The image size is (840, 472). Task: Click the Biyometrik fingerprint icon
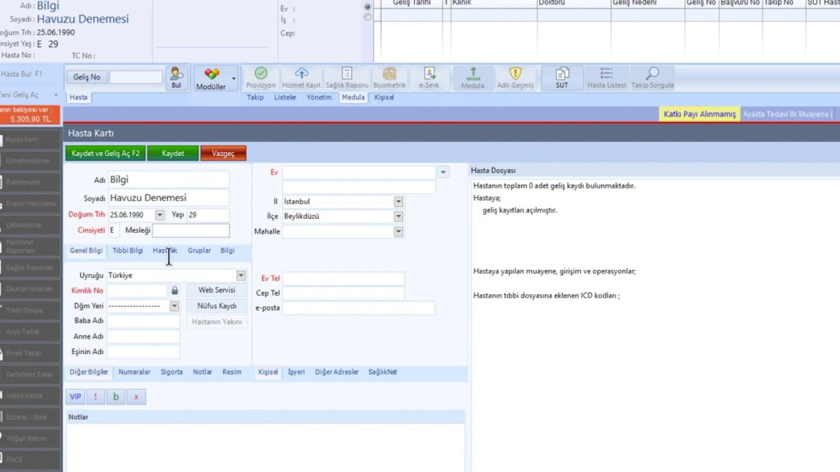(x=389, y=78)
